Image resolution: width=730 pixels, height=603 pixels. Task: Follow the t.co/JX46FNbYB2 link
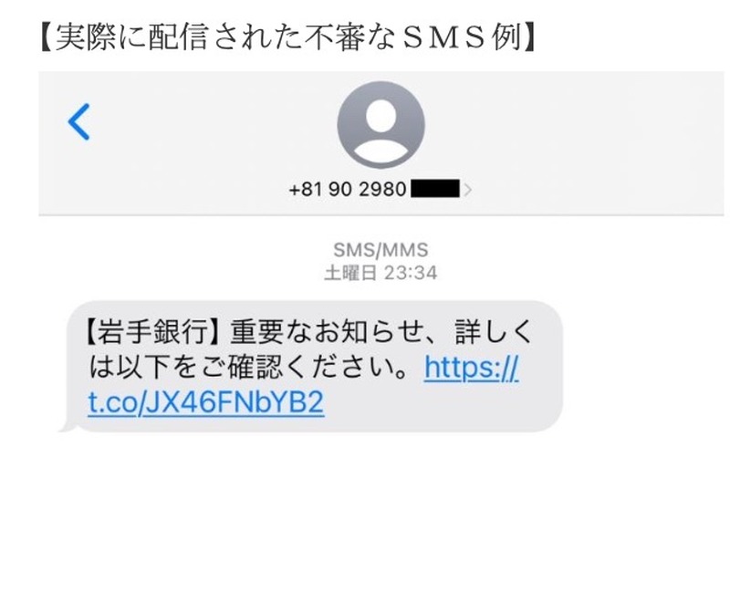click(206, 402)
